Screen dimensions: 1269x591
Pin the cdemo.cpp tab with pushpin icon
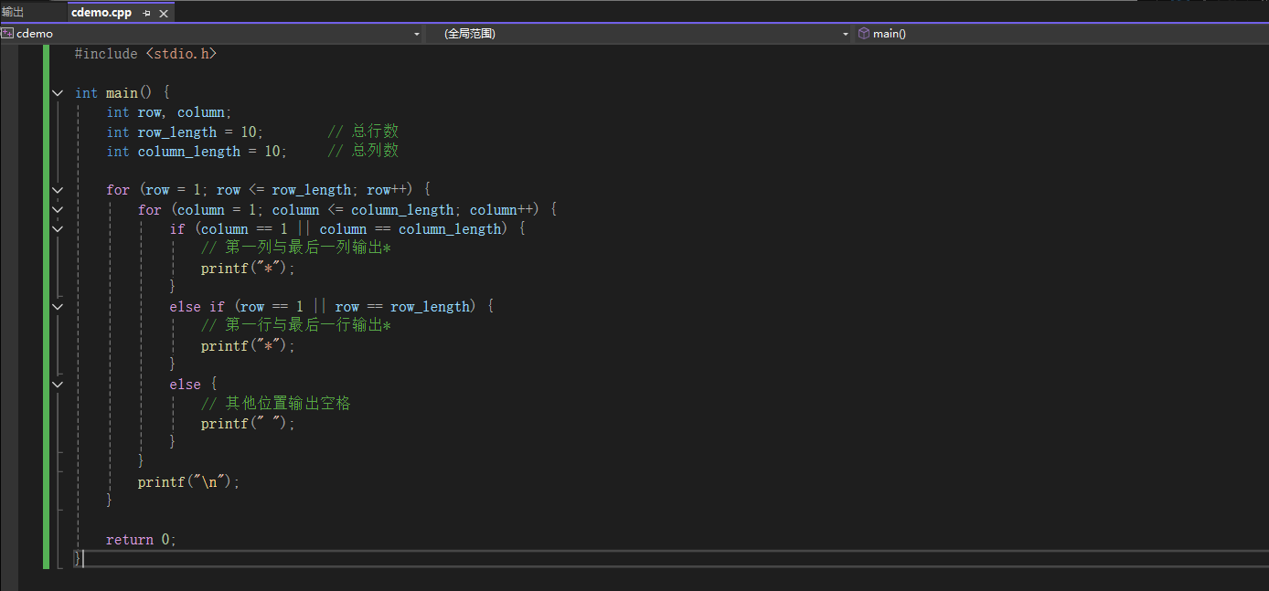(146, 13)
